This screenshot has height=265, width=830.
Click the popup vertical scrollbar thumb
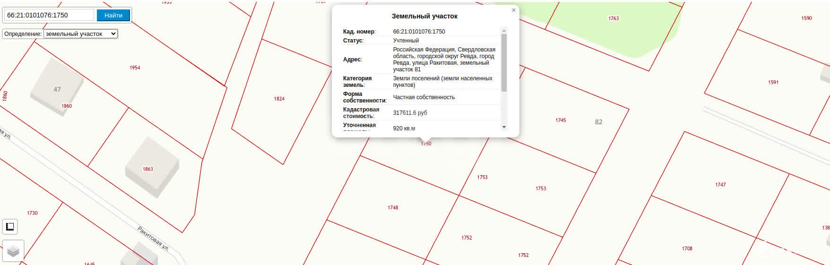tap(504, 62)
